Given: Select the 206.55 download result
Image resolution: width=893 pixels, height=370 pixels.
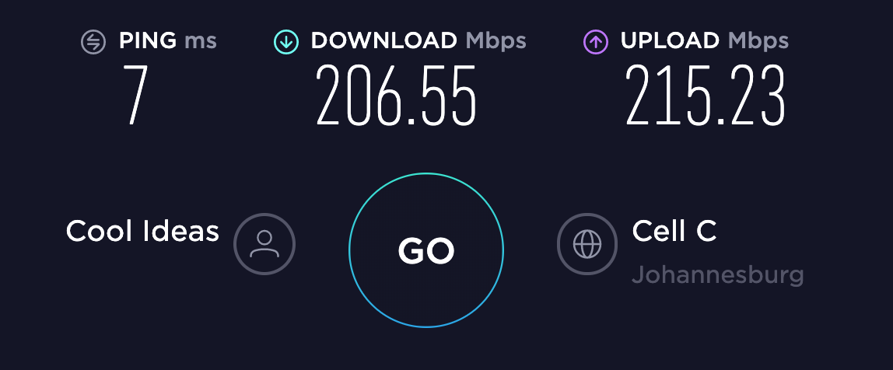Looking at the screenshot, I should (396, 95).
